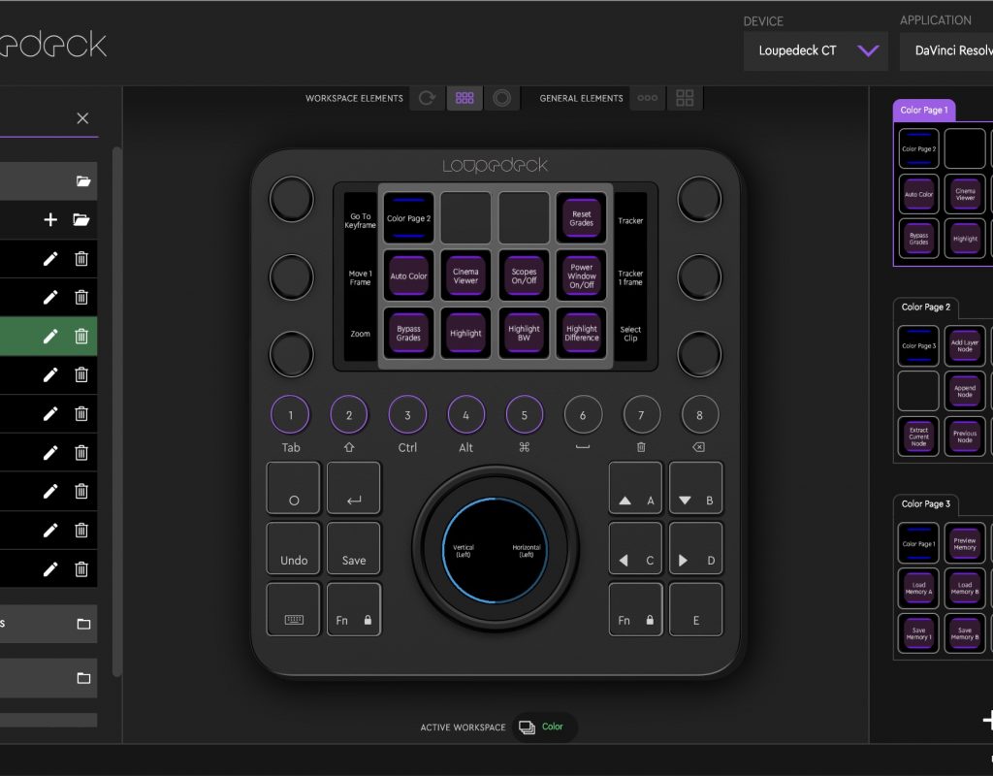The image size is (993, 776).
Task: Click the keyboard icon square button
Action: (293, 609)
